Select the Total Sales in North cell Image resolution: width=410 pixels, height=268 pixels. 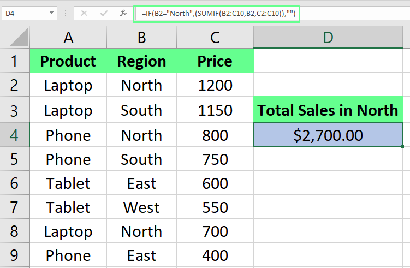tap(328, 110)
